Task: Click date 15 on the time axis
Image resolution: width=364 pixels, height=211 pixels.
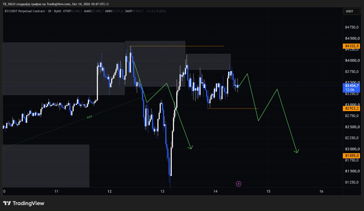Action: point(268,191)
